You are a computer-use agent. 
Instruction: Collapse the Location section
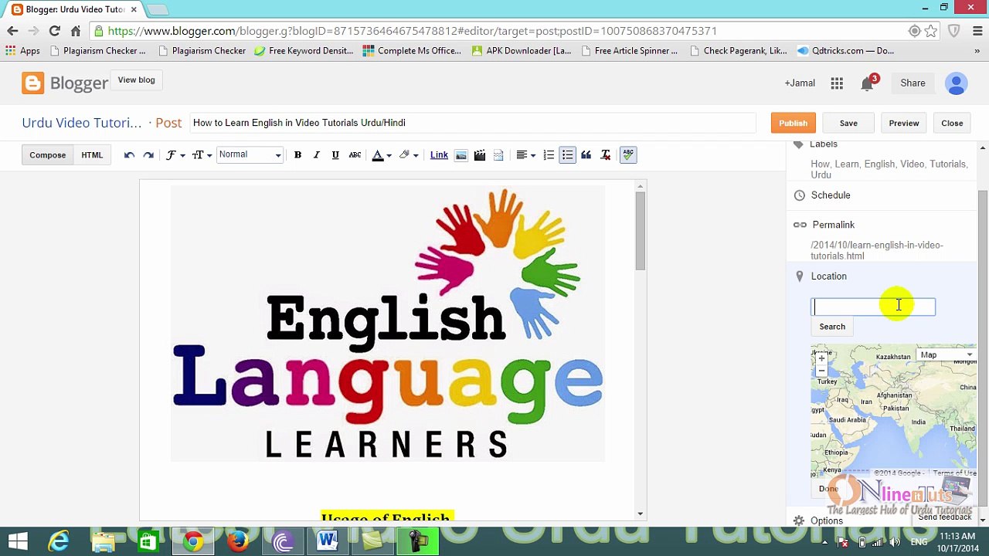828,276
